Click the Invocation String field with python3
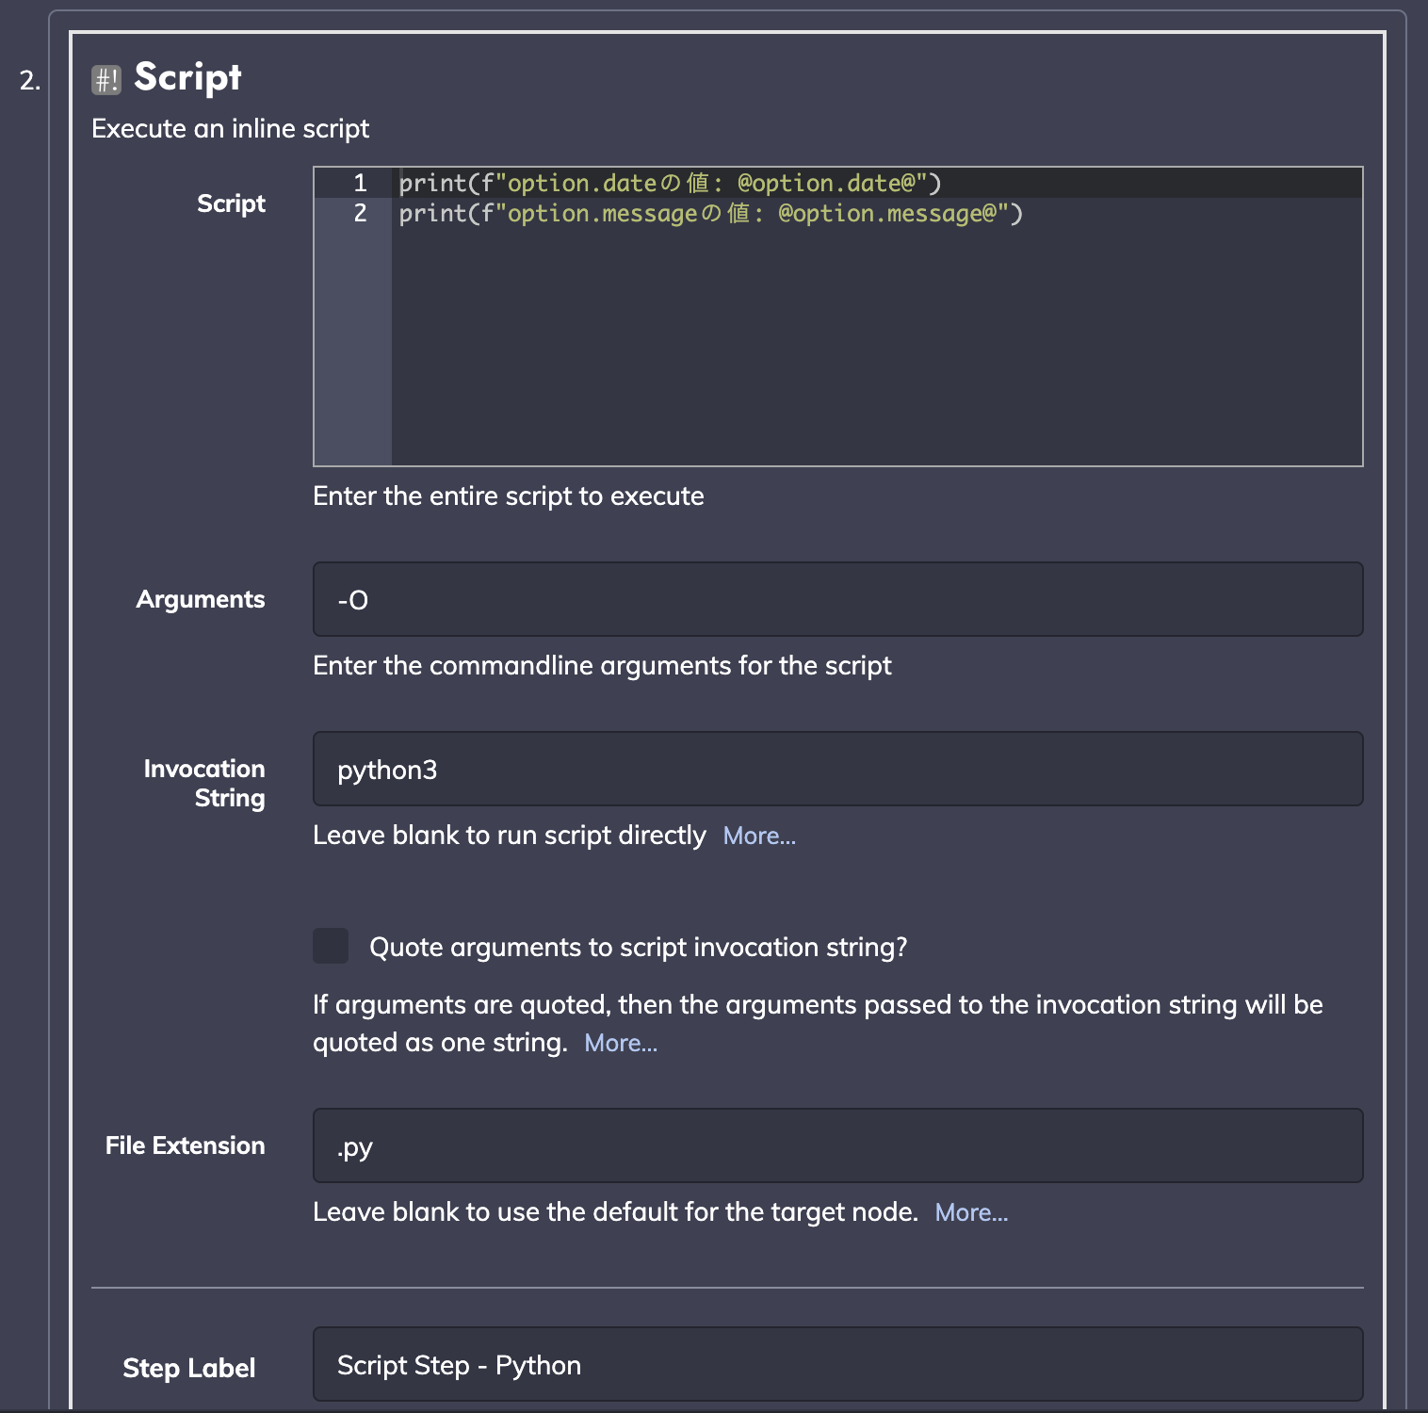This screenshot has height=1413, width=1428. (x=837, y=769)
